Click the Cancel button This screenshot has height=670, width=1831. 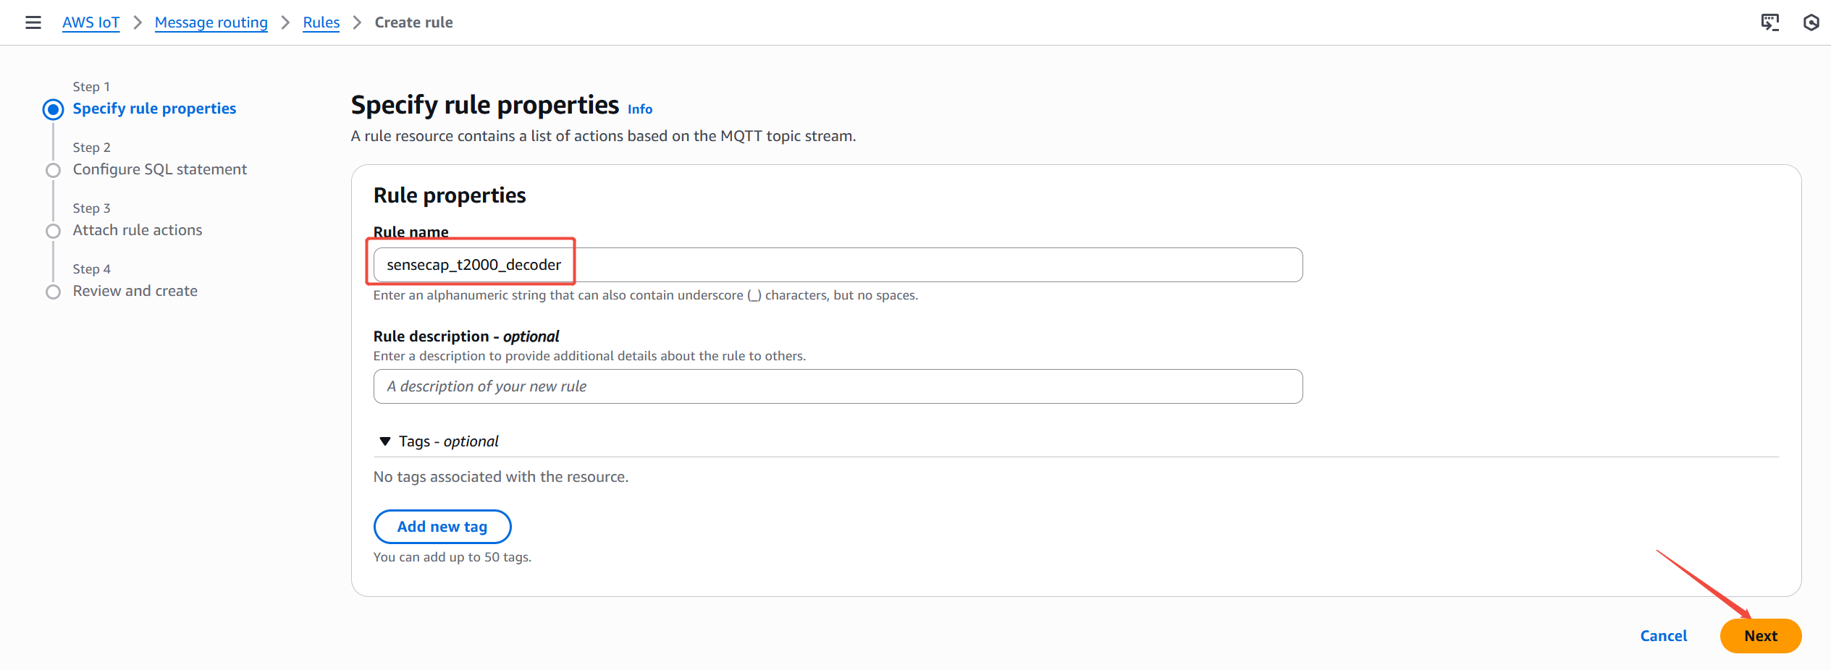1663,636
